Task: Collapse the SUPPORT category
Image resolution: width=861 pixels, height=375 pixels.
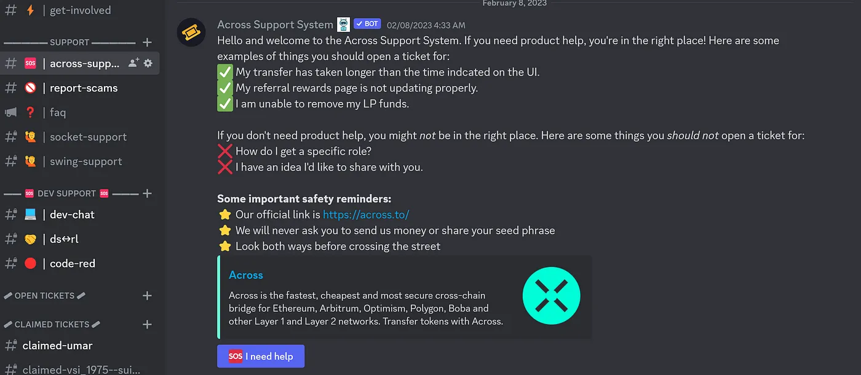Action: 69,42
